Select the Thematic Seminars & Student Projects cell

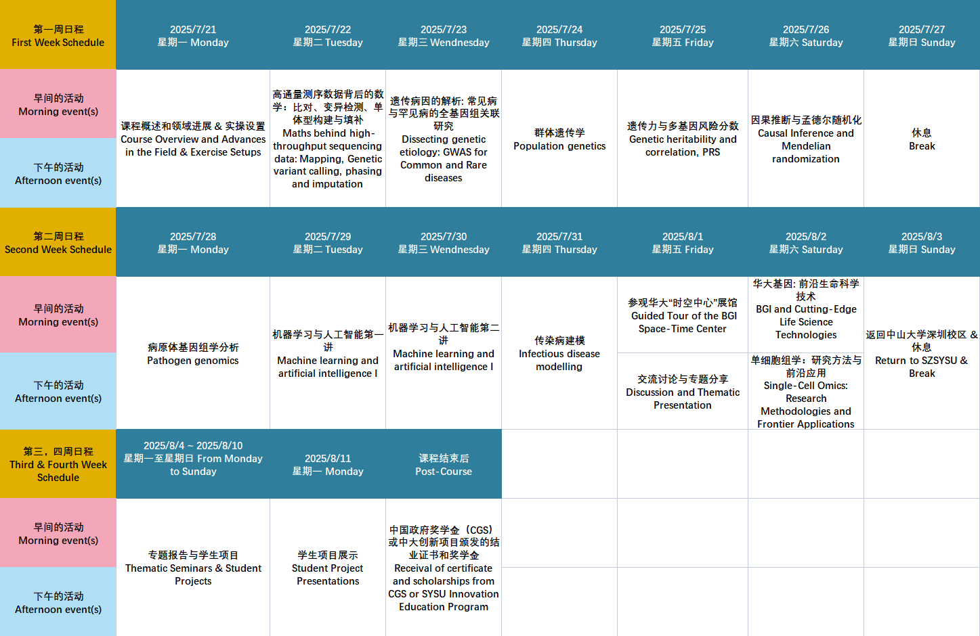[193, 568]
